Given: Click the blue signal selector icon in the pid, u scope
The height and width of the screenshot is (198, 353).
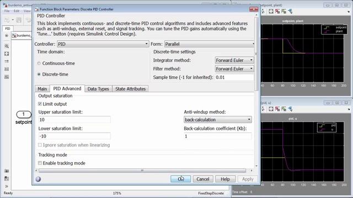Looking at the screenshot, I should pyautogui.click(x=290, y=109).
